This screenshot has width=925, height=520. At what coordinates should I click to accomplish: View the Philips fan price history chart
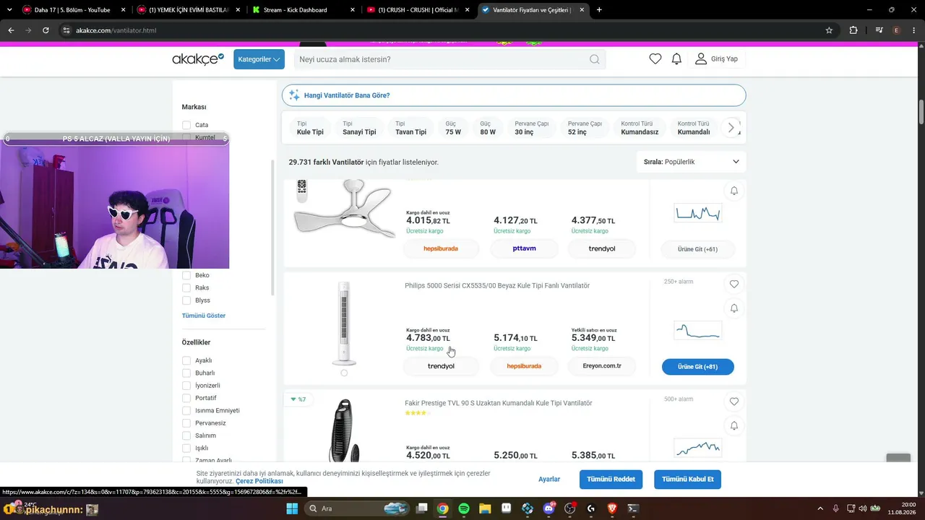click(698, 331)
